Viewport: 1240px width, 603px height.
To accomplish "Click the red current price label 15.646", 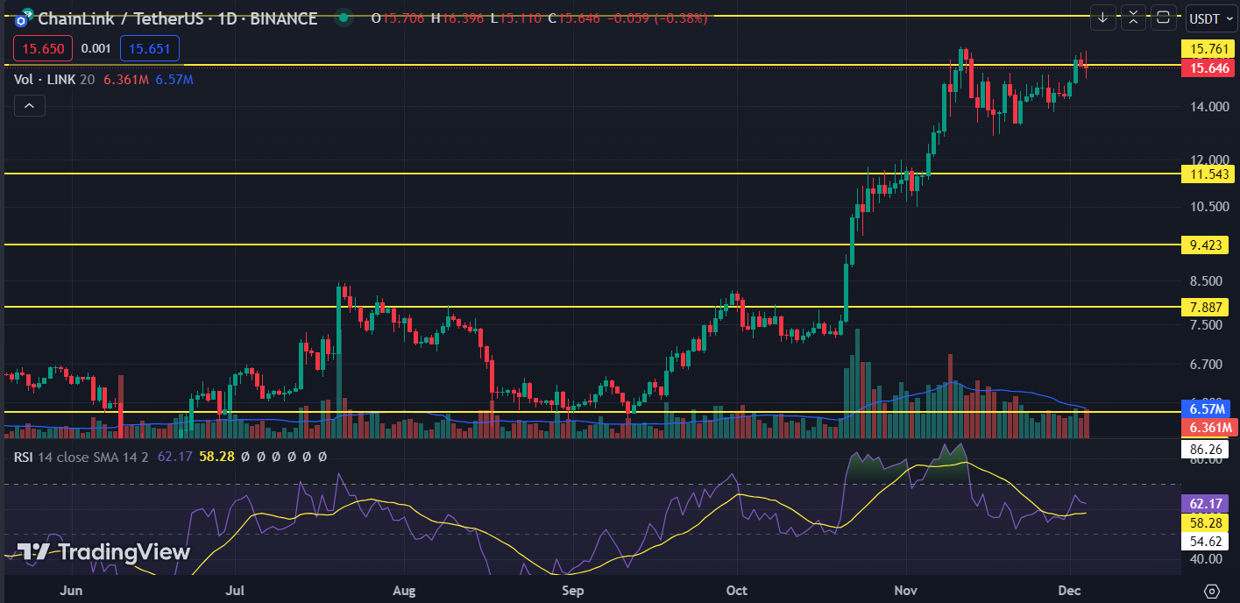I will pyautogui.click(x=1208, y=68).
